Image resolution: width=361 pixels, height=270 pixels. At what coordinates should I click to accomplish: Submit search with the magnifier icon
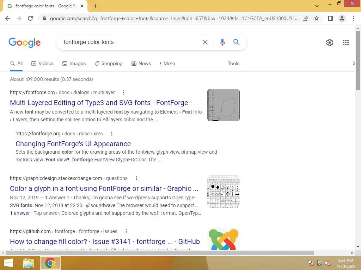click(236, 42)
